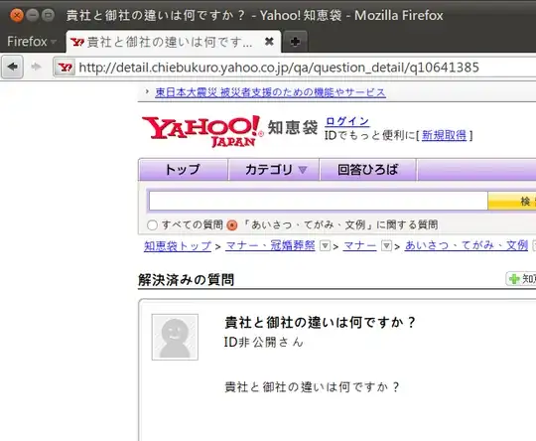
Task: Click the 解決済みの質問 heading
Action: pos(186,280)
